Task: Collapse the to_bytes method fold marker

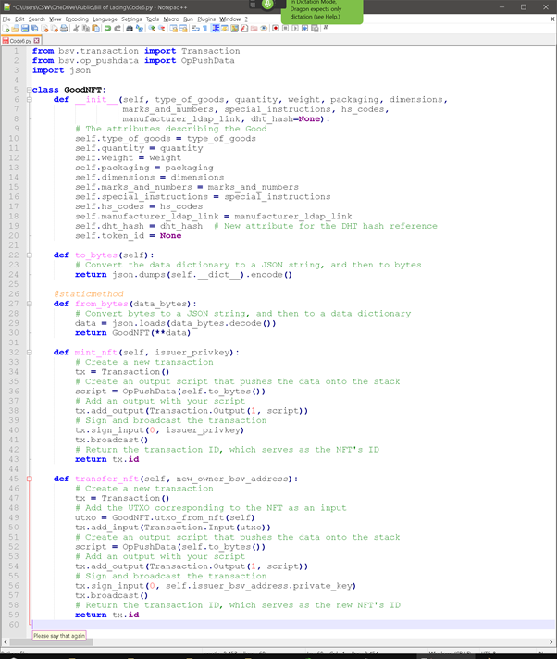Action: click(x=29, y=255)
